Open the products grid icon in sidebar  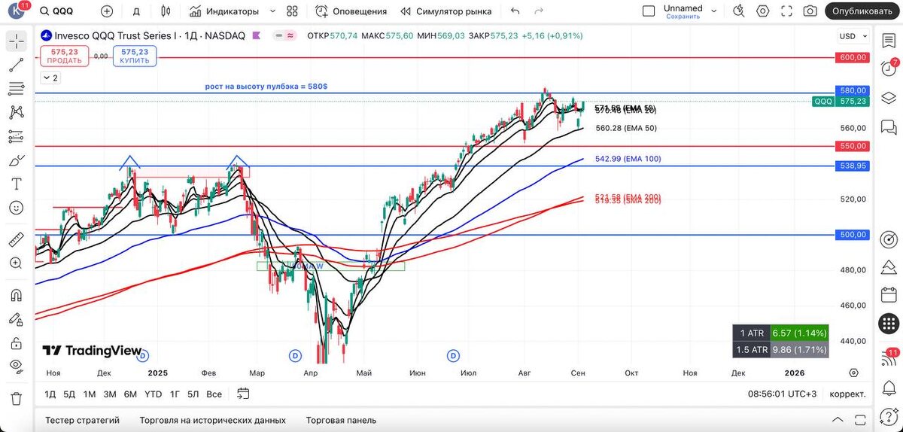coord(889,324)
